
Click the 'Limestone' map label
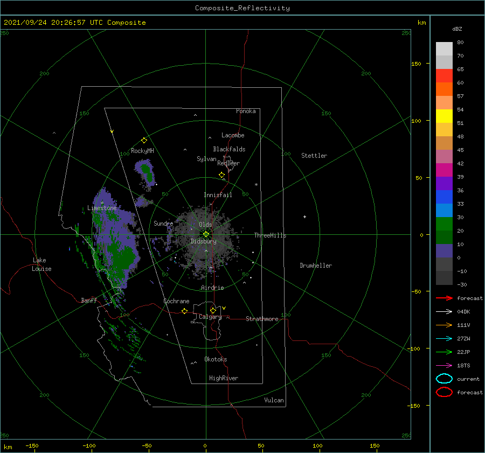pyautogui.click(x=102, y=208)
